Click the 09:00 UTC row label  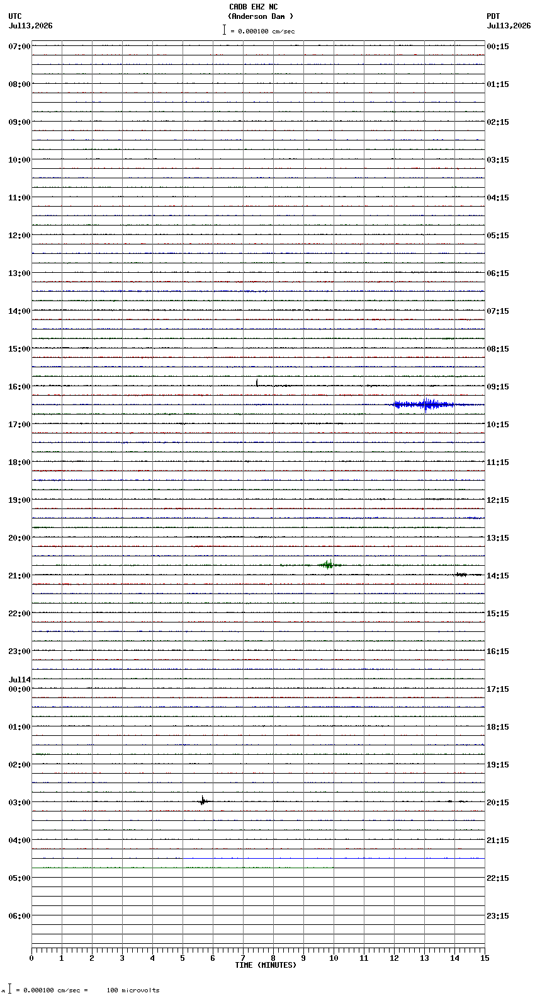pyautogui.click(x=19, y=122)
